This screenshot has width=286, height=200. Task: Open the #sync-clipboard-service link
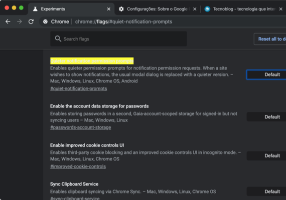click(x=75, y=198)
